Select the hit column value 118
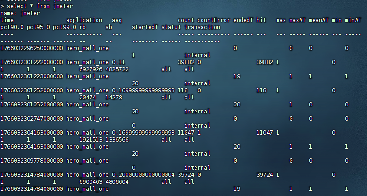 [261, 90]
